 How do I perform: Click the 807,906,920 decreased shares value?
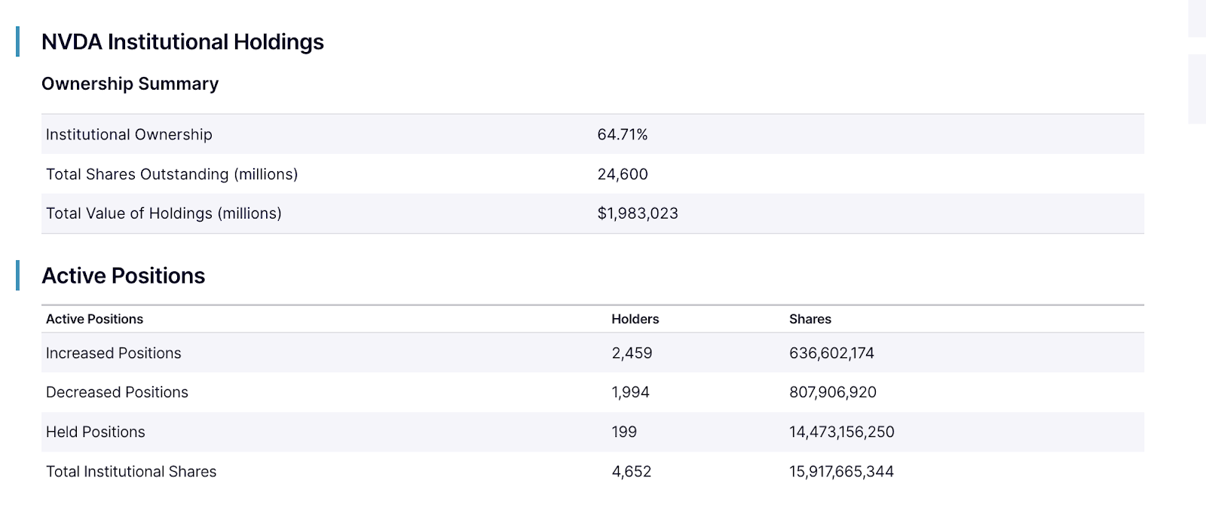(x=832, y=392)
